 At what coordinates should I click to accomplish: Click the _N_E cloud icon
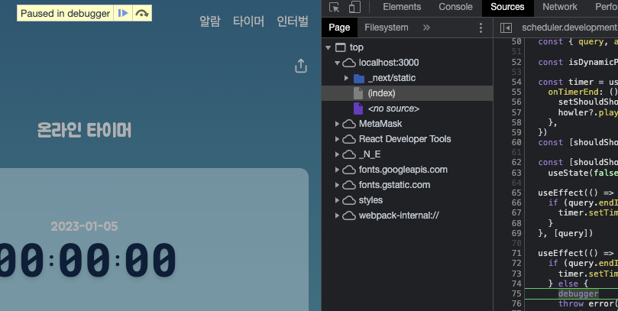tap(349, 154)
